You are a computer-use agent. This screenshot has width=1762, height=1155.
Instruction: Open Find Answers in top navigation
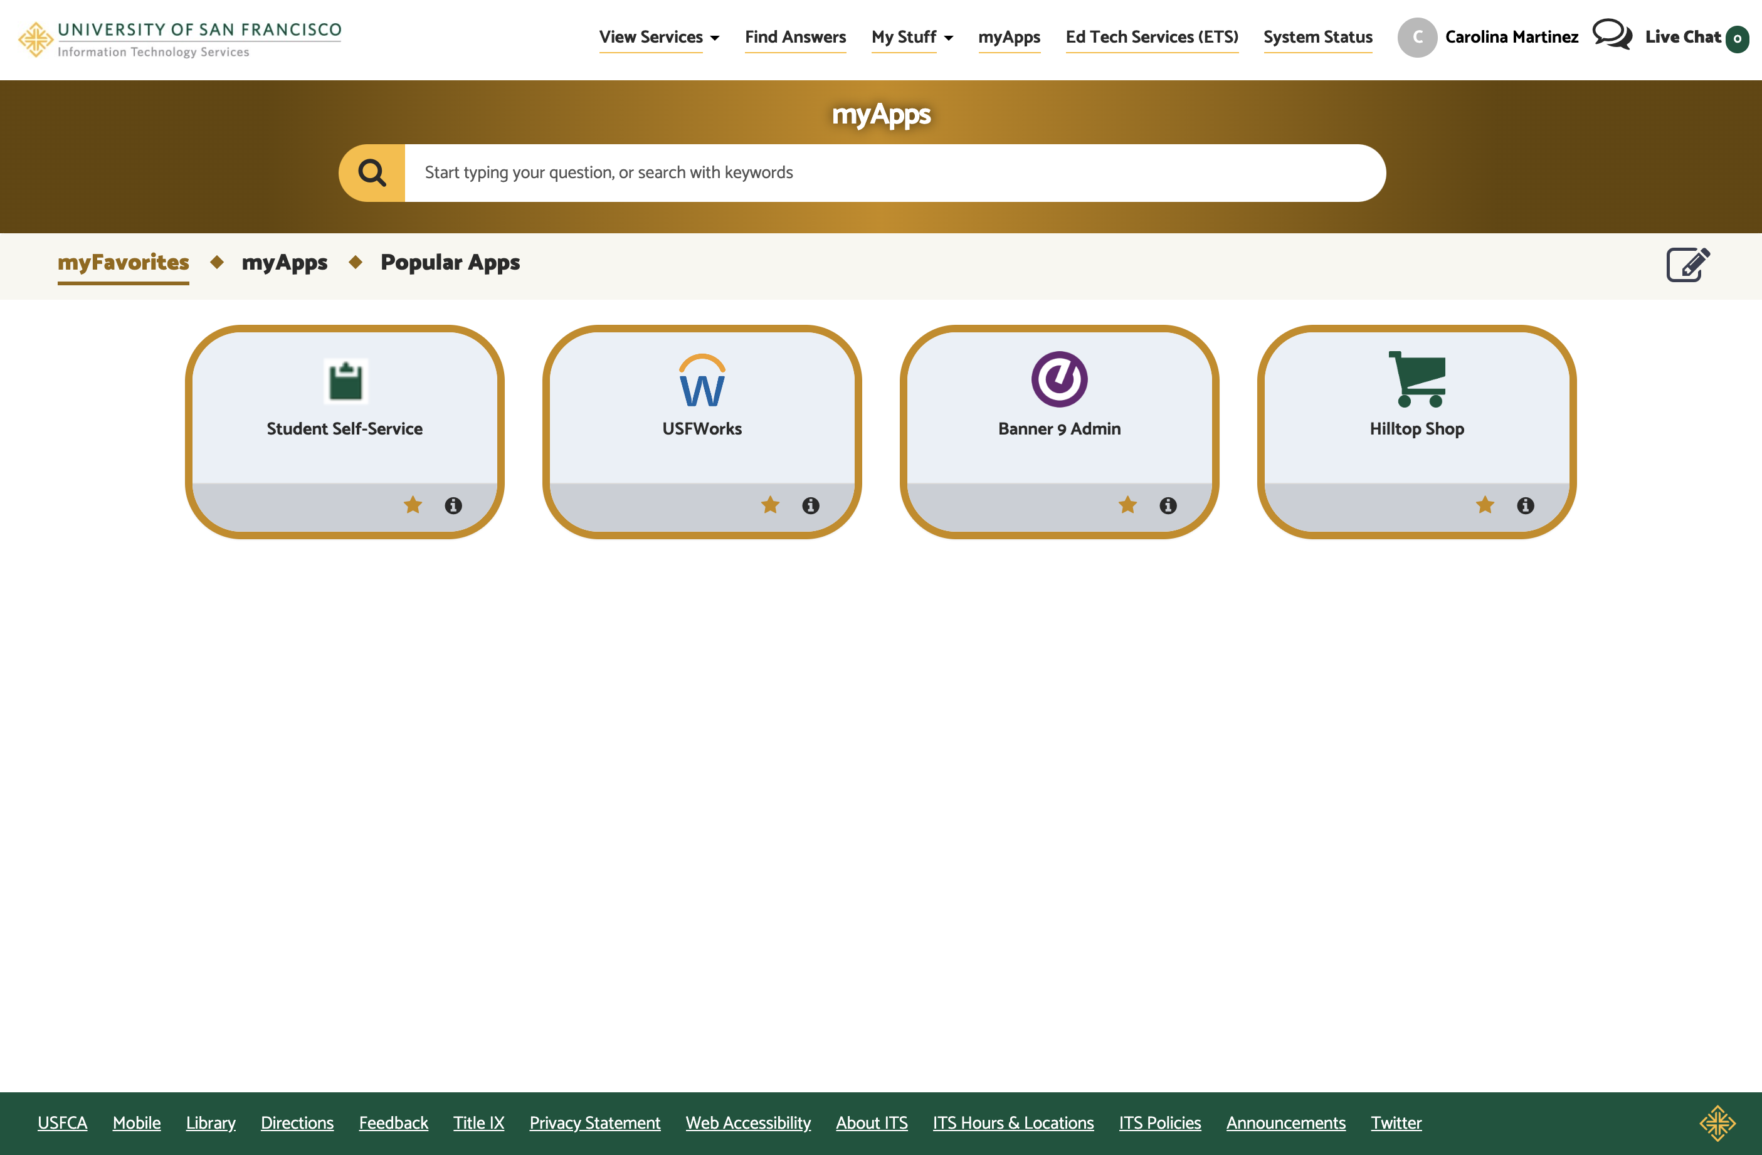[795, 37]
